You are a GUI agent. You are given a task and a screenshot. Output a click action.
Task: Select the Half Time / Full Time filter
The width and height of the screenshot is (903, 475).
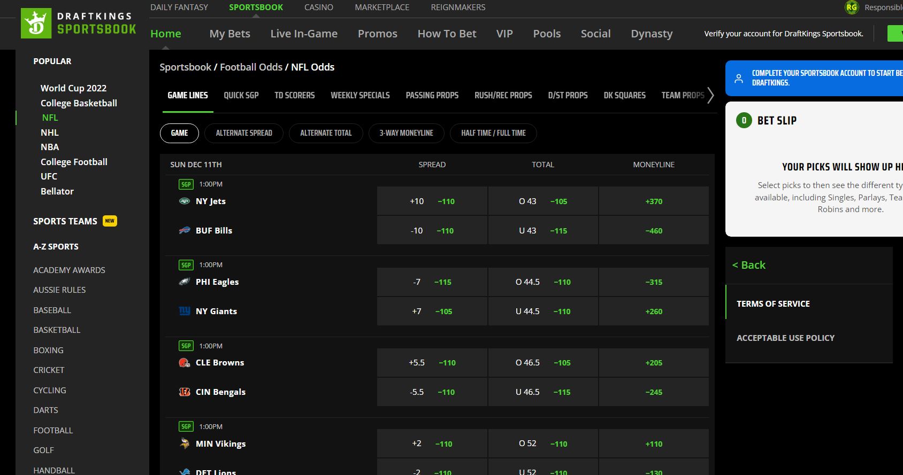493,133
